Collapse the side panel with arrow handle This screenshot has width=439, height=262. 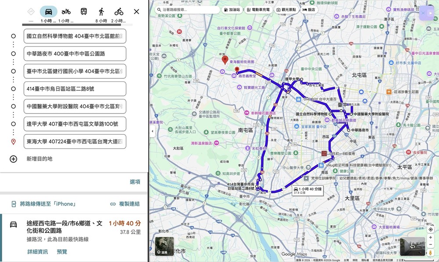point(152,131)
